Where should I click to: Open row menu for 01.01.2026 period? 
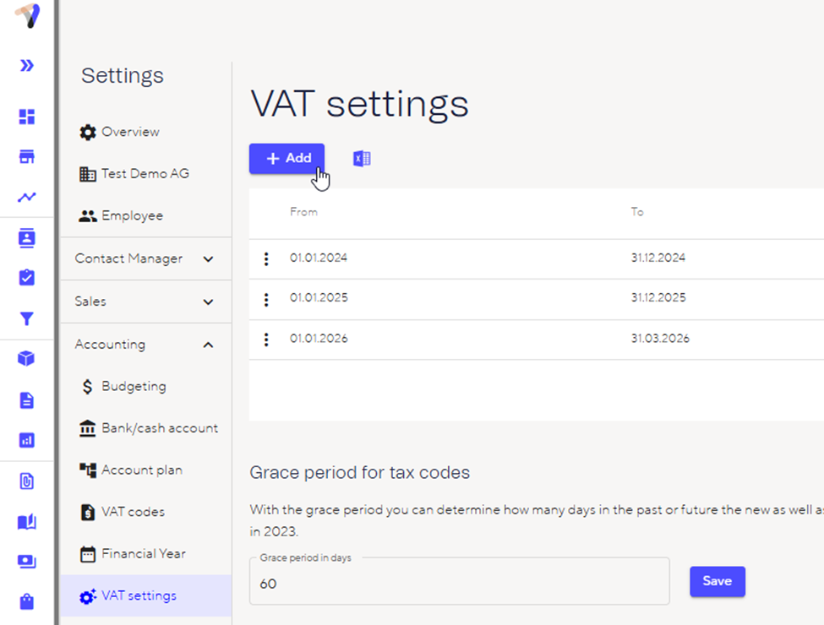point(266,340)
